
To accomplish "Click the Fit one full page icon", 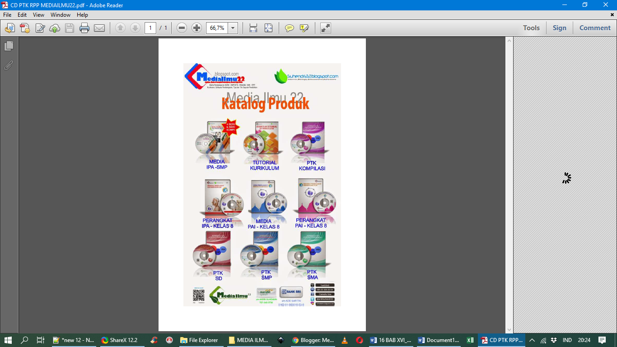I will tap(268, 28).
